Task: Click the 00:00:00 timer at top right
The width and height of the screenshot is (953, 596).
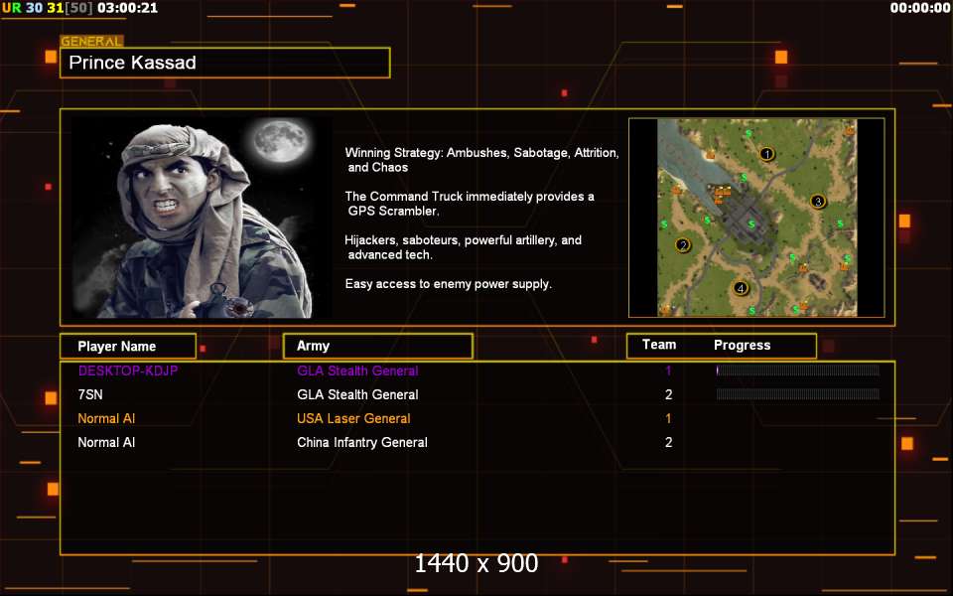Action: 920,8
